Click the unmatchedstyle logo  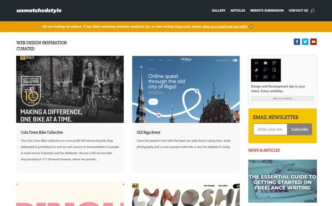[x=39, y=10]
